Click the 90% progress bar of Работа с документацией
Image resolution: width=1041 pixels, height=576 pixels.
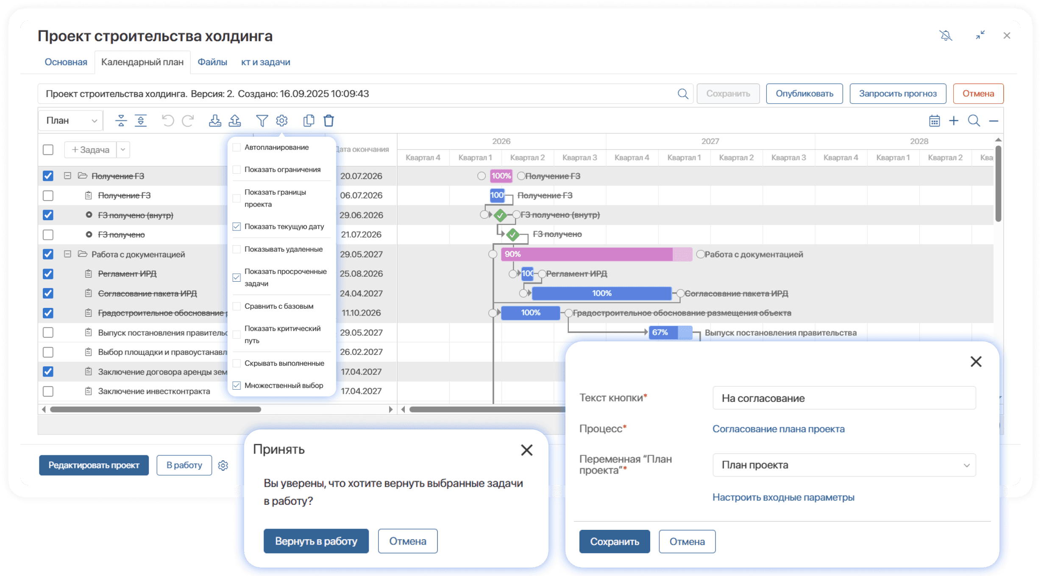[x=587, y=254]
